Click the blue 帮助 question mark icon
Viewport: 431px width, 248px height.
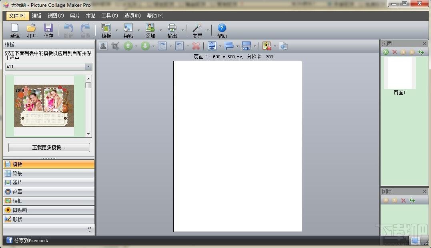tap(222, 28)
